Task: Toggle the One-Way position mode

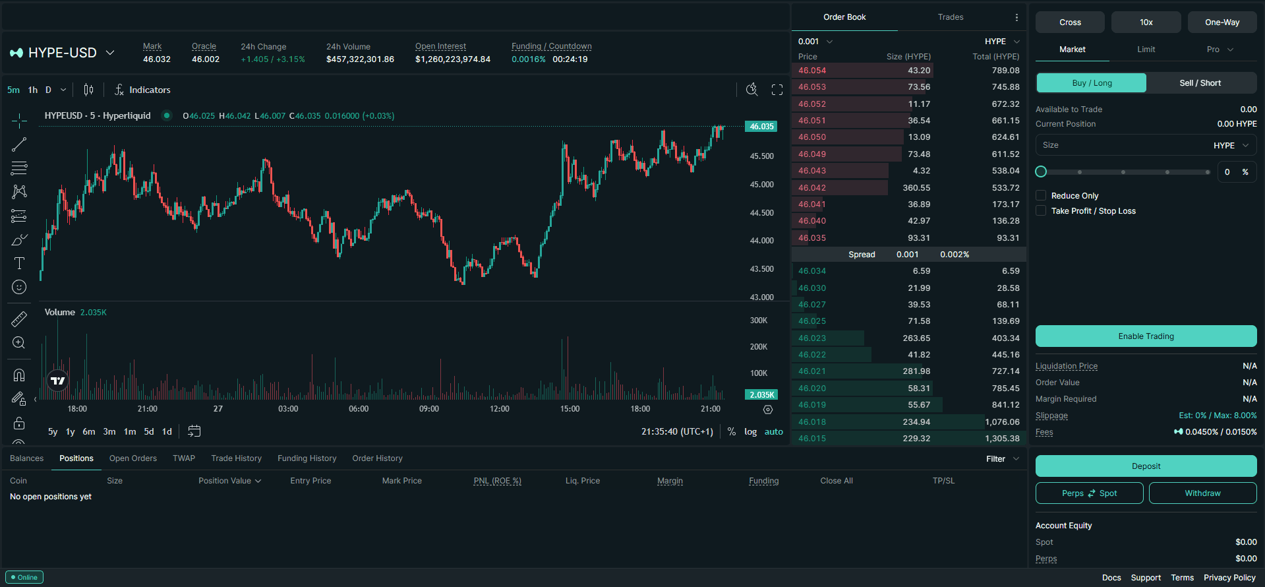Action: click(1222, 22)
